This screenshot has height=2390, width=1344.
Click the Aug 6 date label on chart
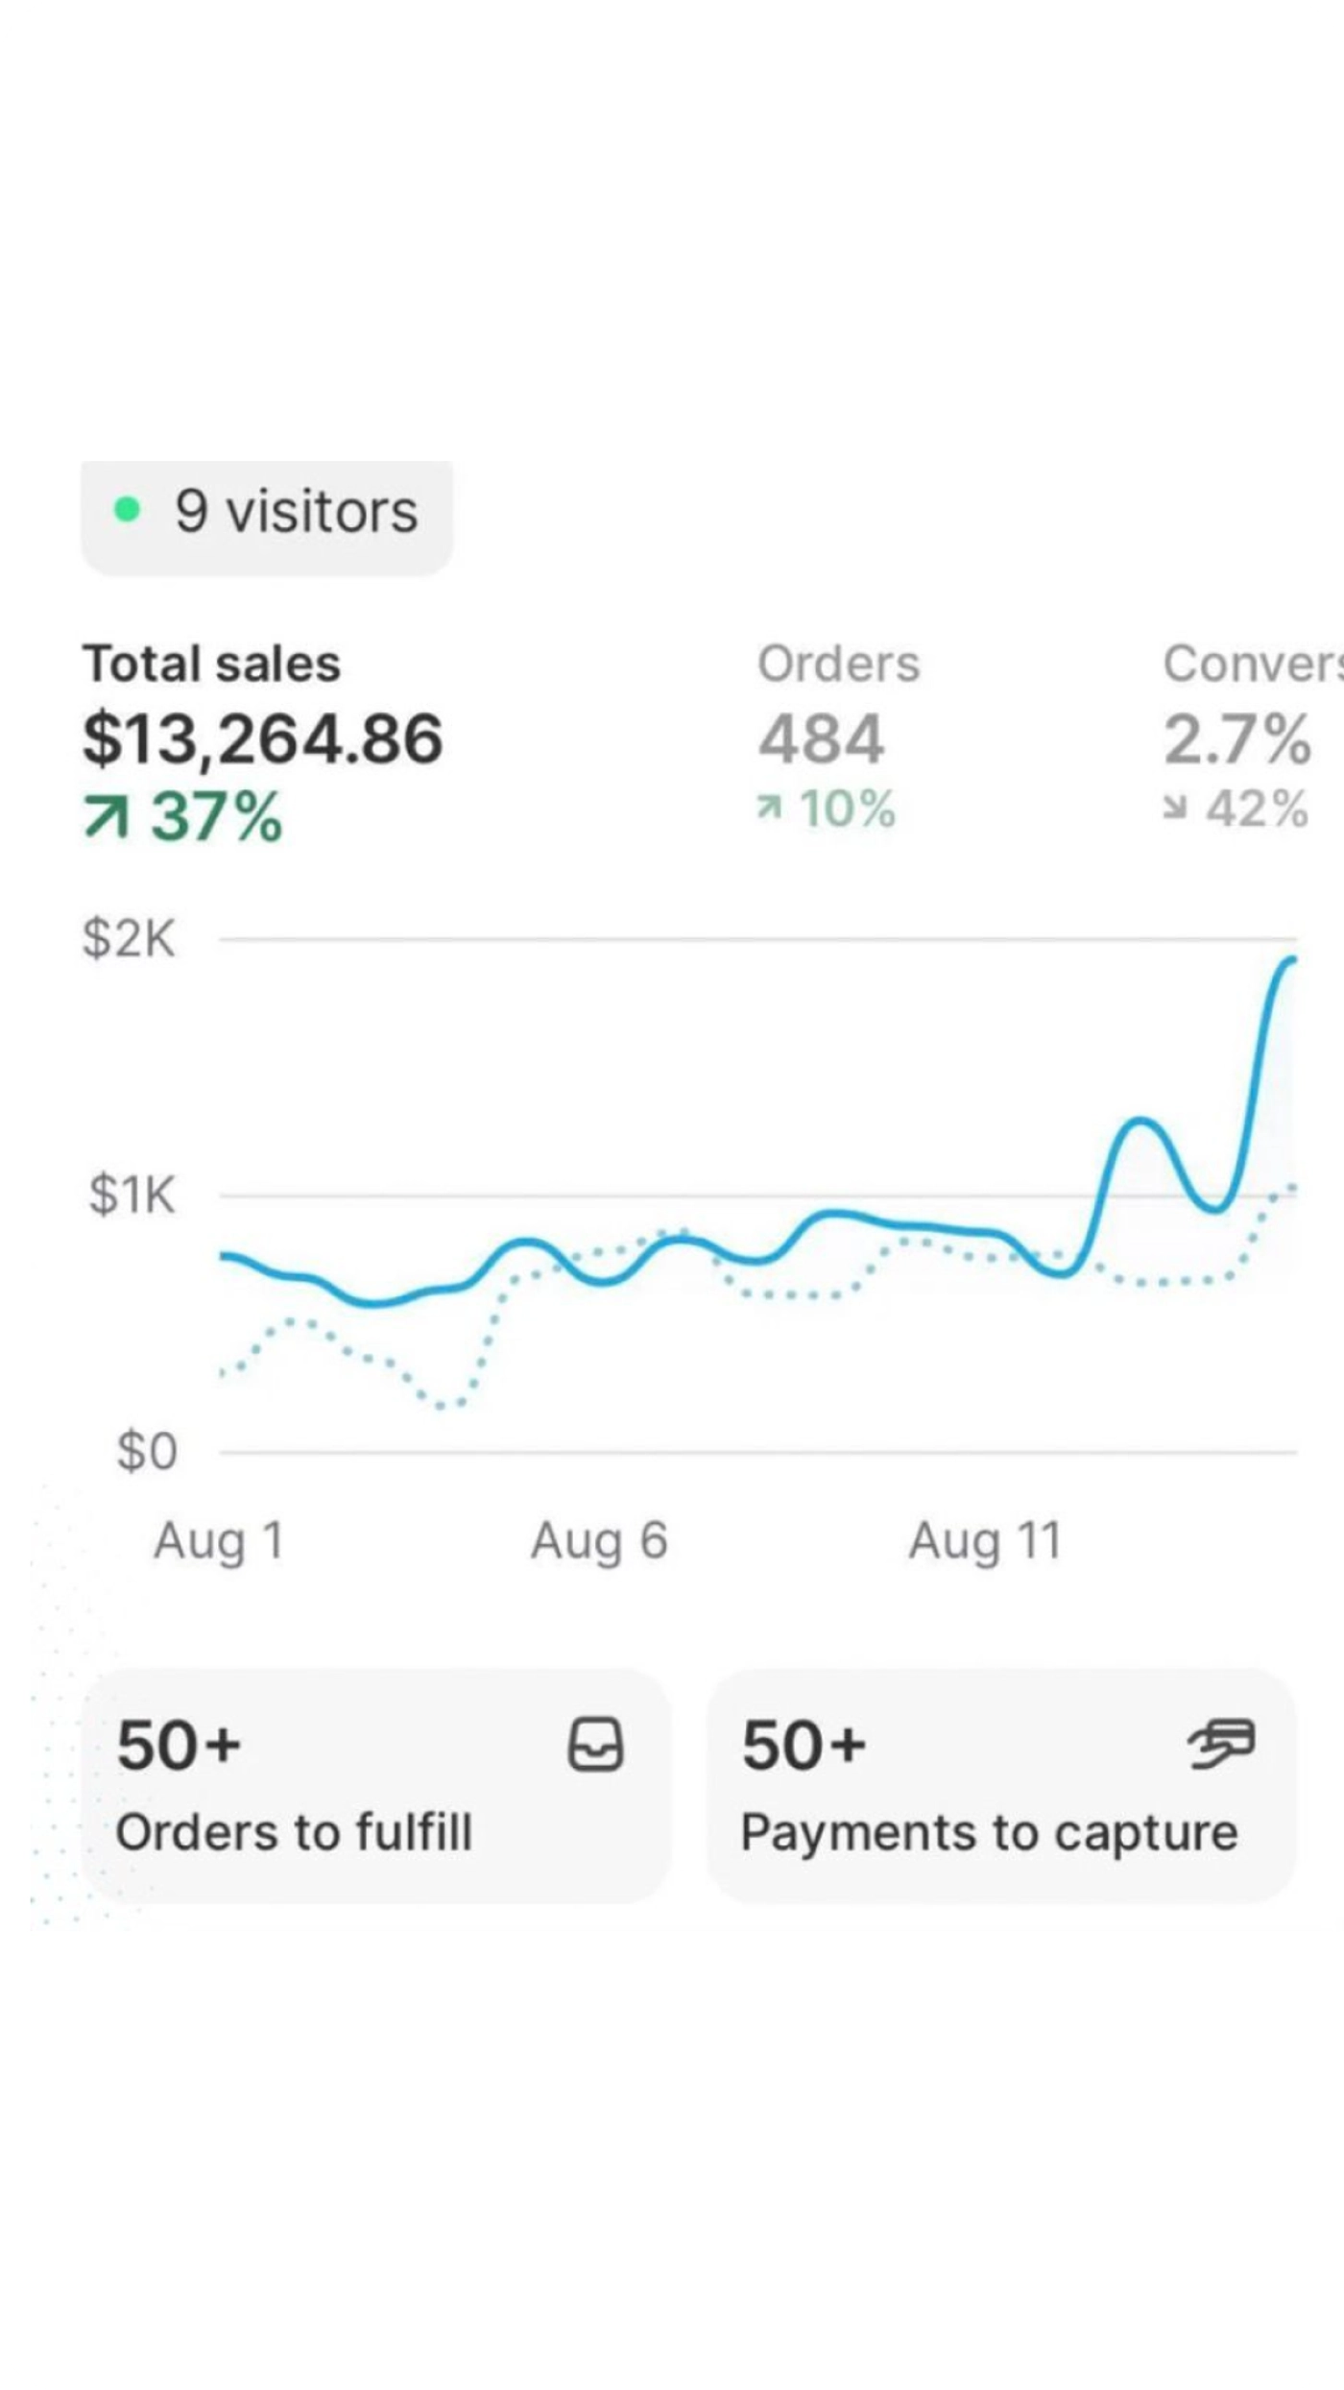(x=599, y=1542)
